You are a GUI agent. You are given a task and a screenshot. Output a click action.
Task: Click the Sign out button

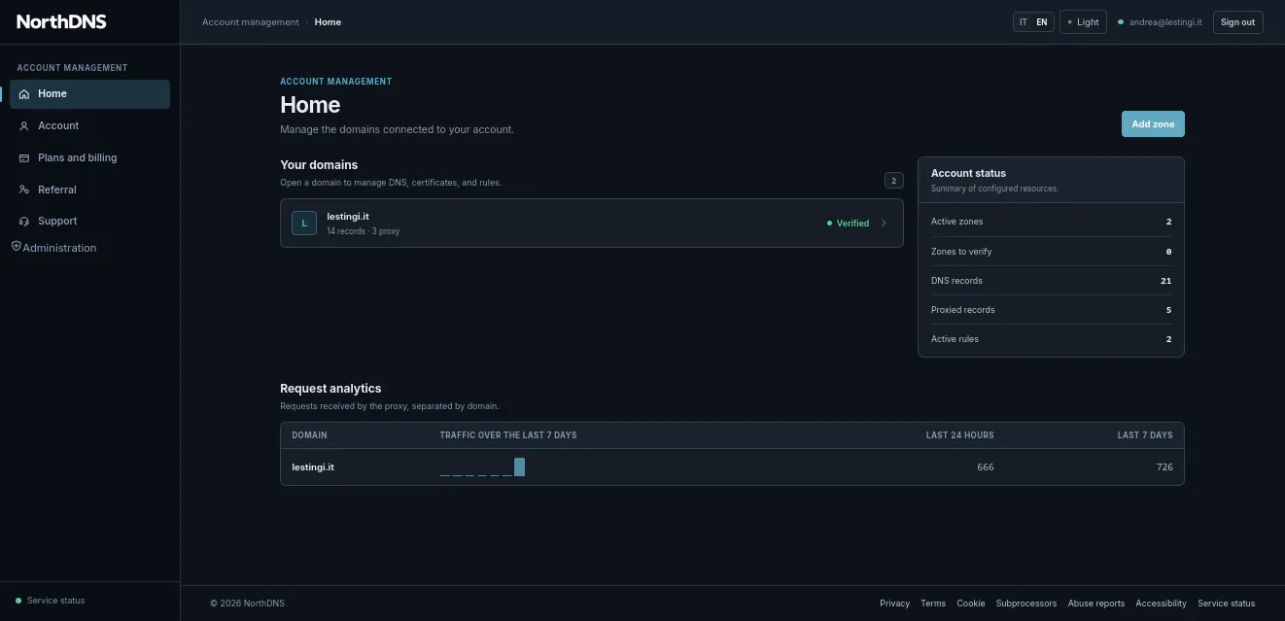pyautogui.click(x=1237, y=22)
